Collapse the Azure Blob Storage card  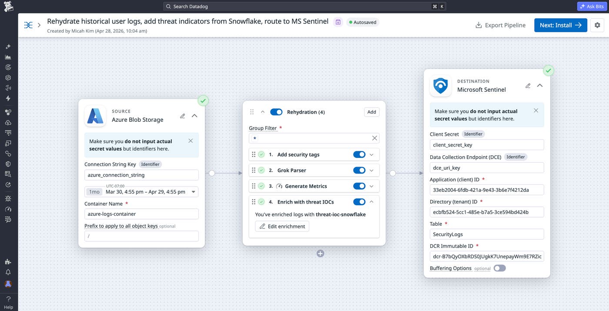point(194,116)
